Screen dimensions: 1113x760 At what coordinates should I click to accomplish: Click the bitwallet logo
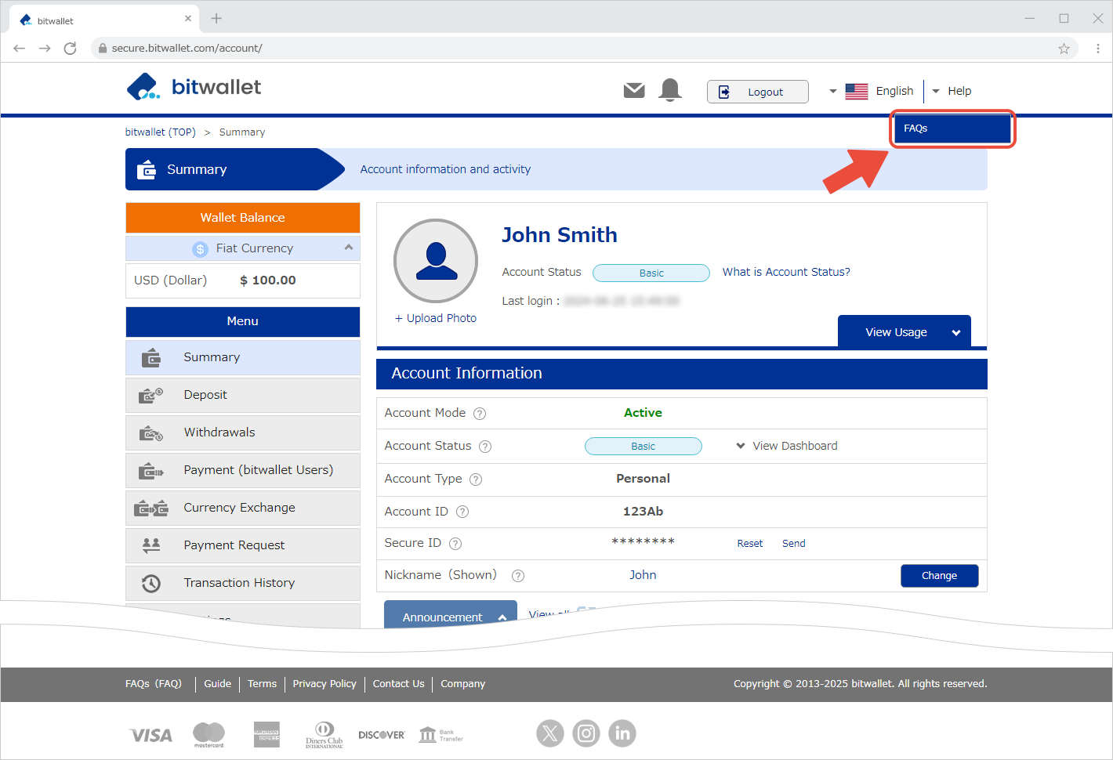coord(194,87)
